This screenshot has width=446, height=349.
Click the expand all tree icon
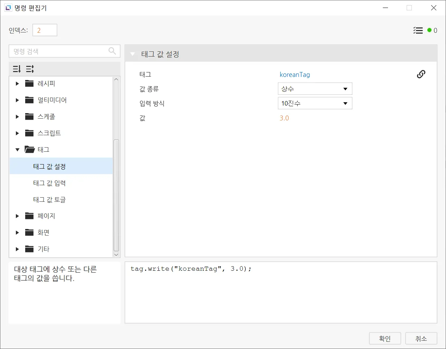pos(30,69)
